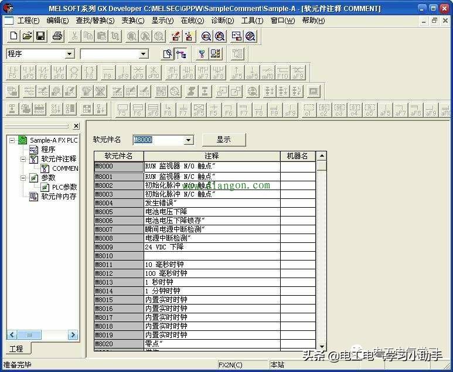Click the F9 horizontal line icon
Image resolution: width=453 pixels, height=372 pixels.
point(108,72)
